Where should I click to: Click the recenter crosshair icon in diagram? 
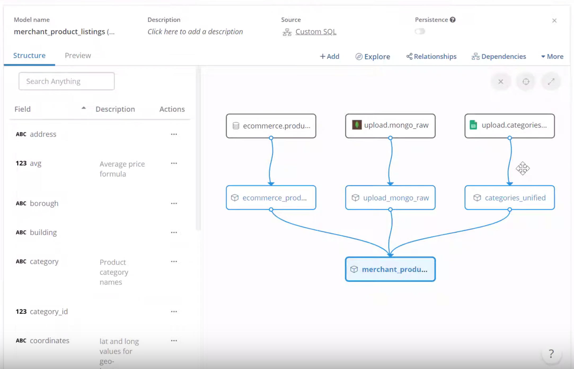526,82
